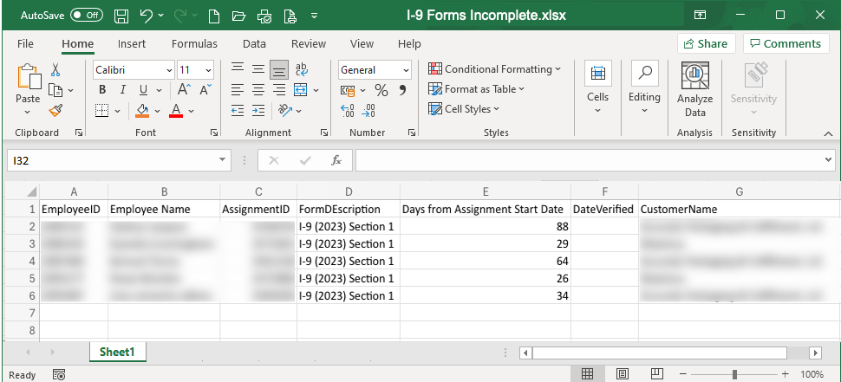Open the Calibri font name dropdown
The width and height of the screenshot is (841, 382).
(169, 70)
